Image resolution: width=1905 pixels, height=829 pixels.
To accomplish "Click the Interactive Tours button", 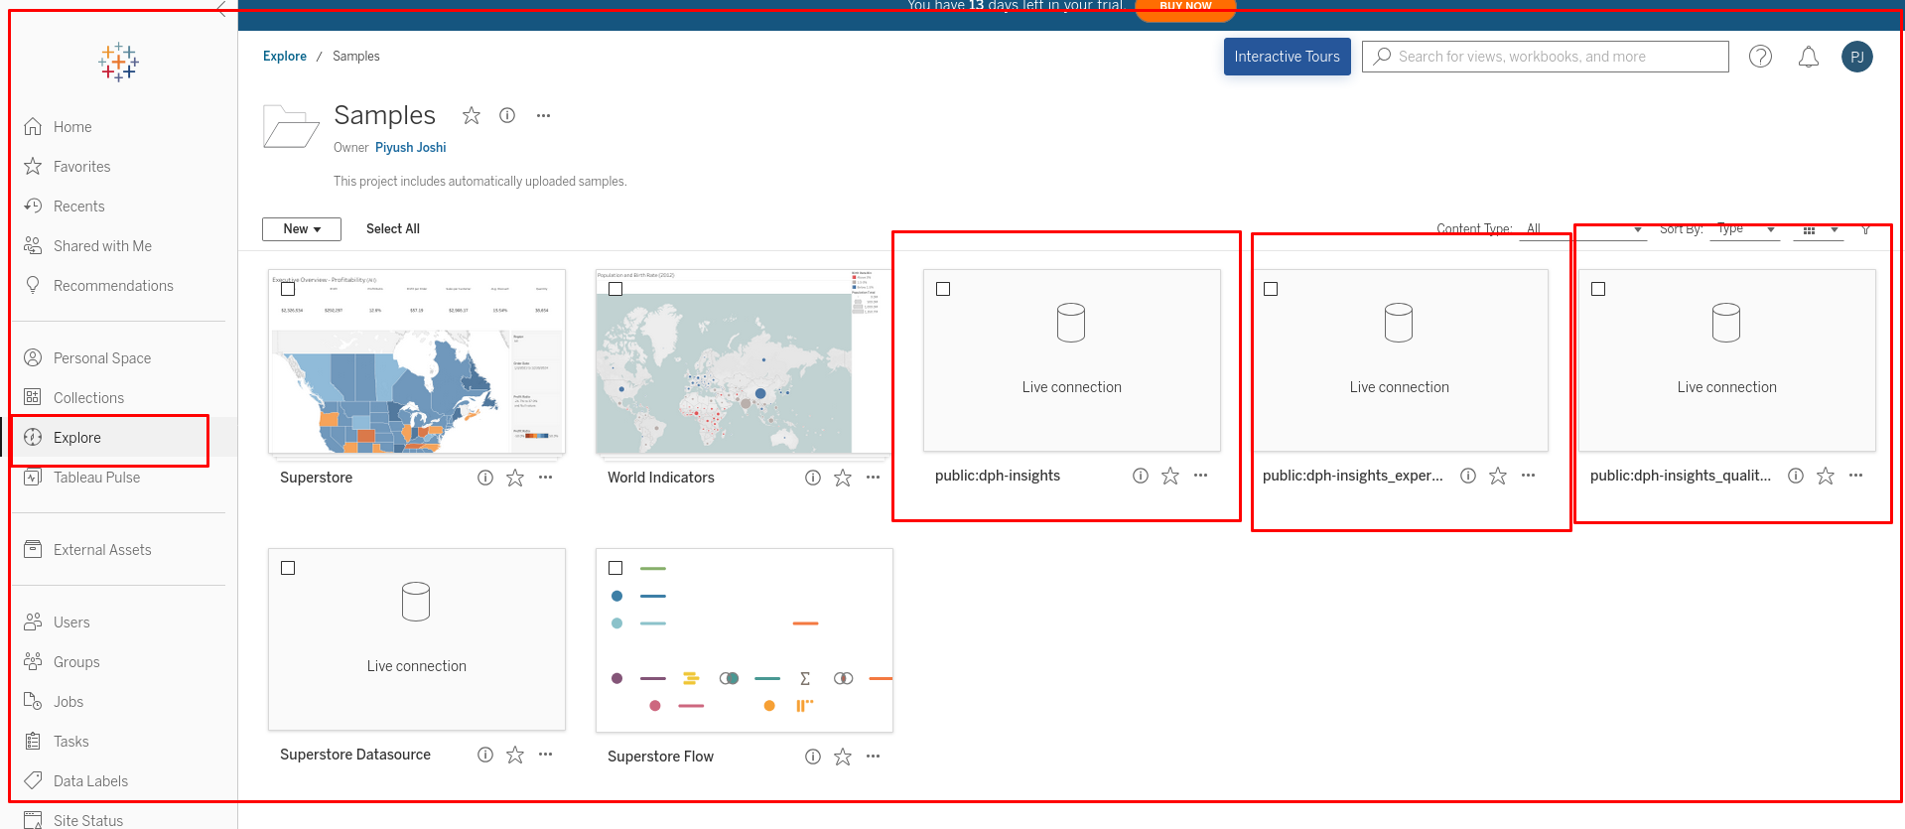I will point(1287,57).
